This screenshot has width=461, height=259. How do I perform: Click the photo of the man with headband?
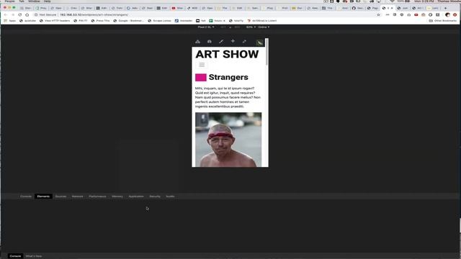click(x=228, y=140)
